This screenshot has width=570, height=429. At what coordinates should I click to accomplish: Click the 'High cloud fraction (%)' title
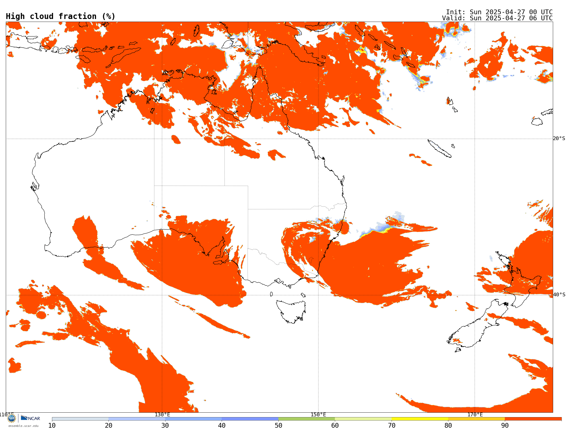(x=61, y=16)
